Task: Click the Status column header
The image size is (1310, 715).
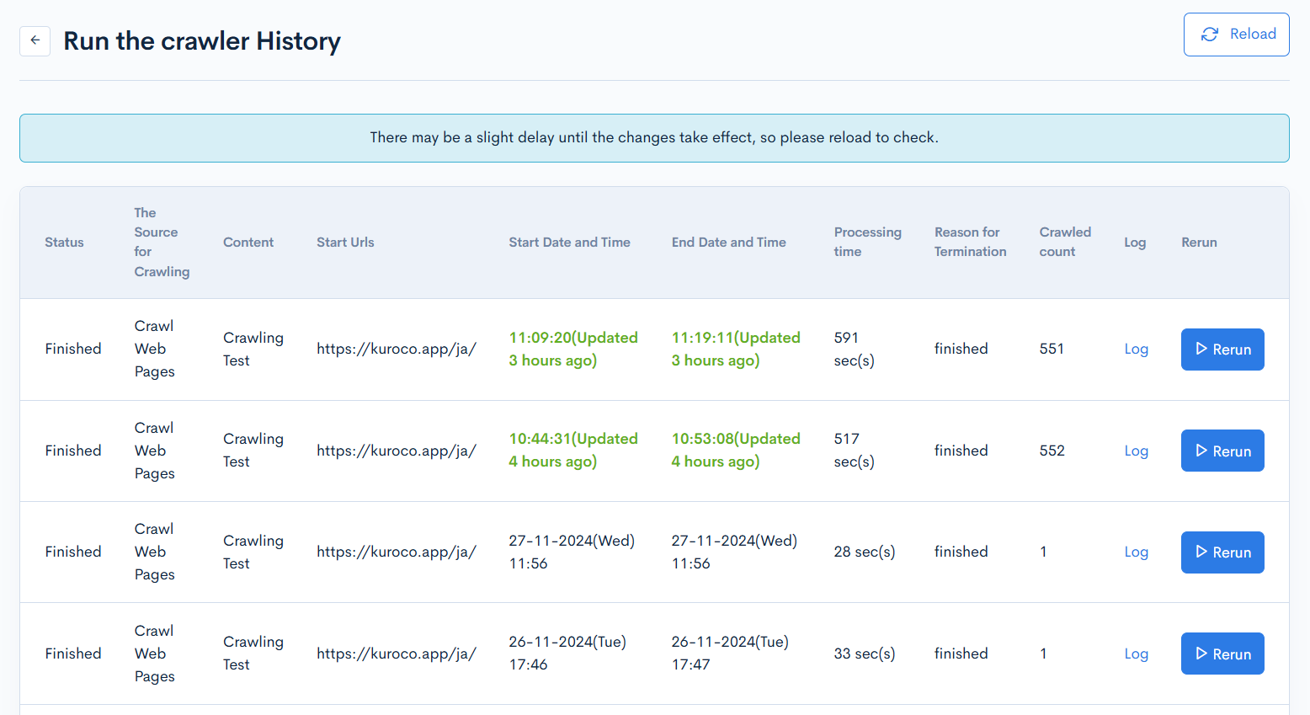Action: point(64,243)
